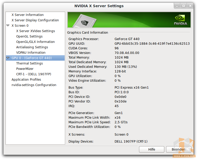Screen dimensions: 197x159
Task: Open X Server Information page
Action: [28, 15]
